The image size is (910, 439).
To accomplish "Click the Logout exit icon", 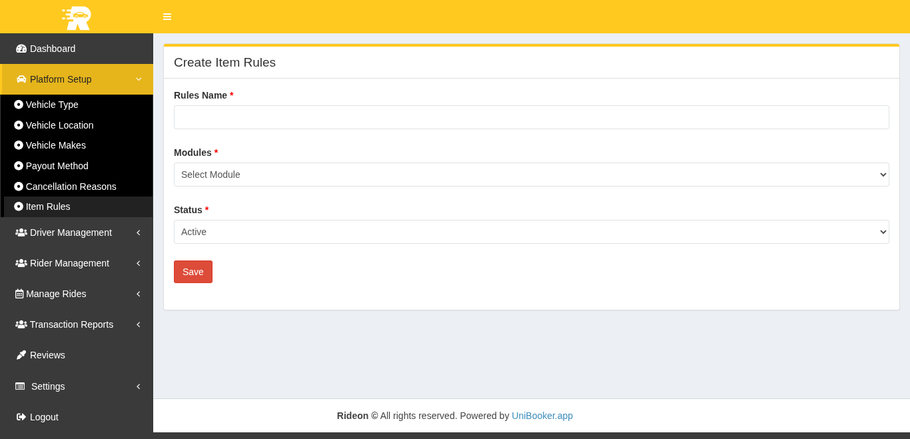I will (x=21, y=417).
